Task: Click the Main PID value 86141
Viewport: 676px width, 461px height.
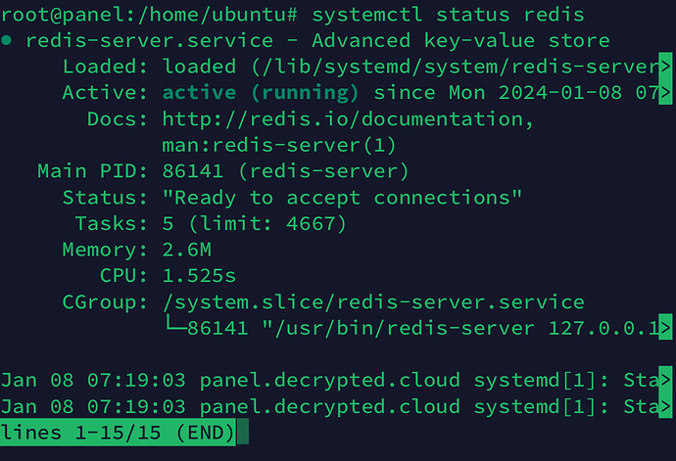Action: (193, 171)
